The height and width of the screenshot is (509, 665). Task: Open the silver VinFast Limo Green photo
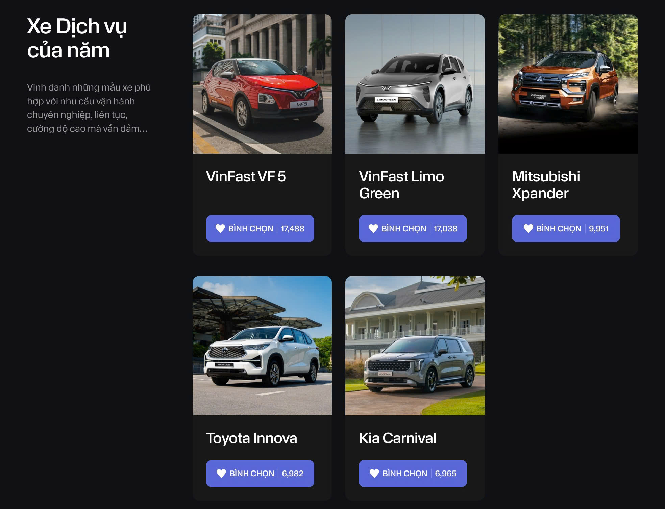415,84
